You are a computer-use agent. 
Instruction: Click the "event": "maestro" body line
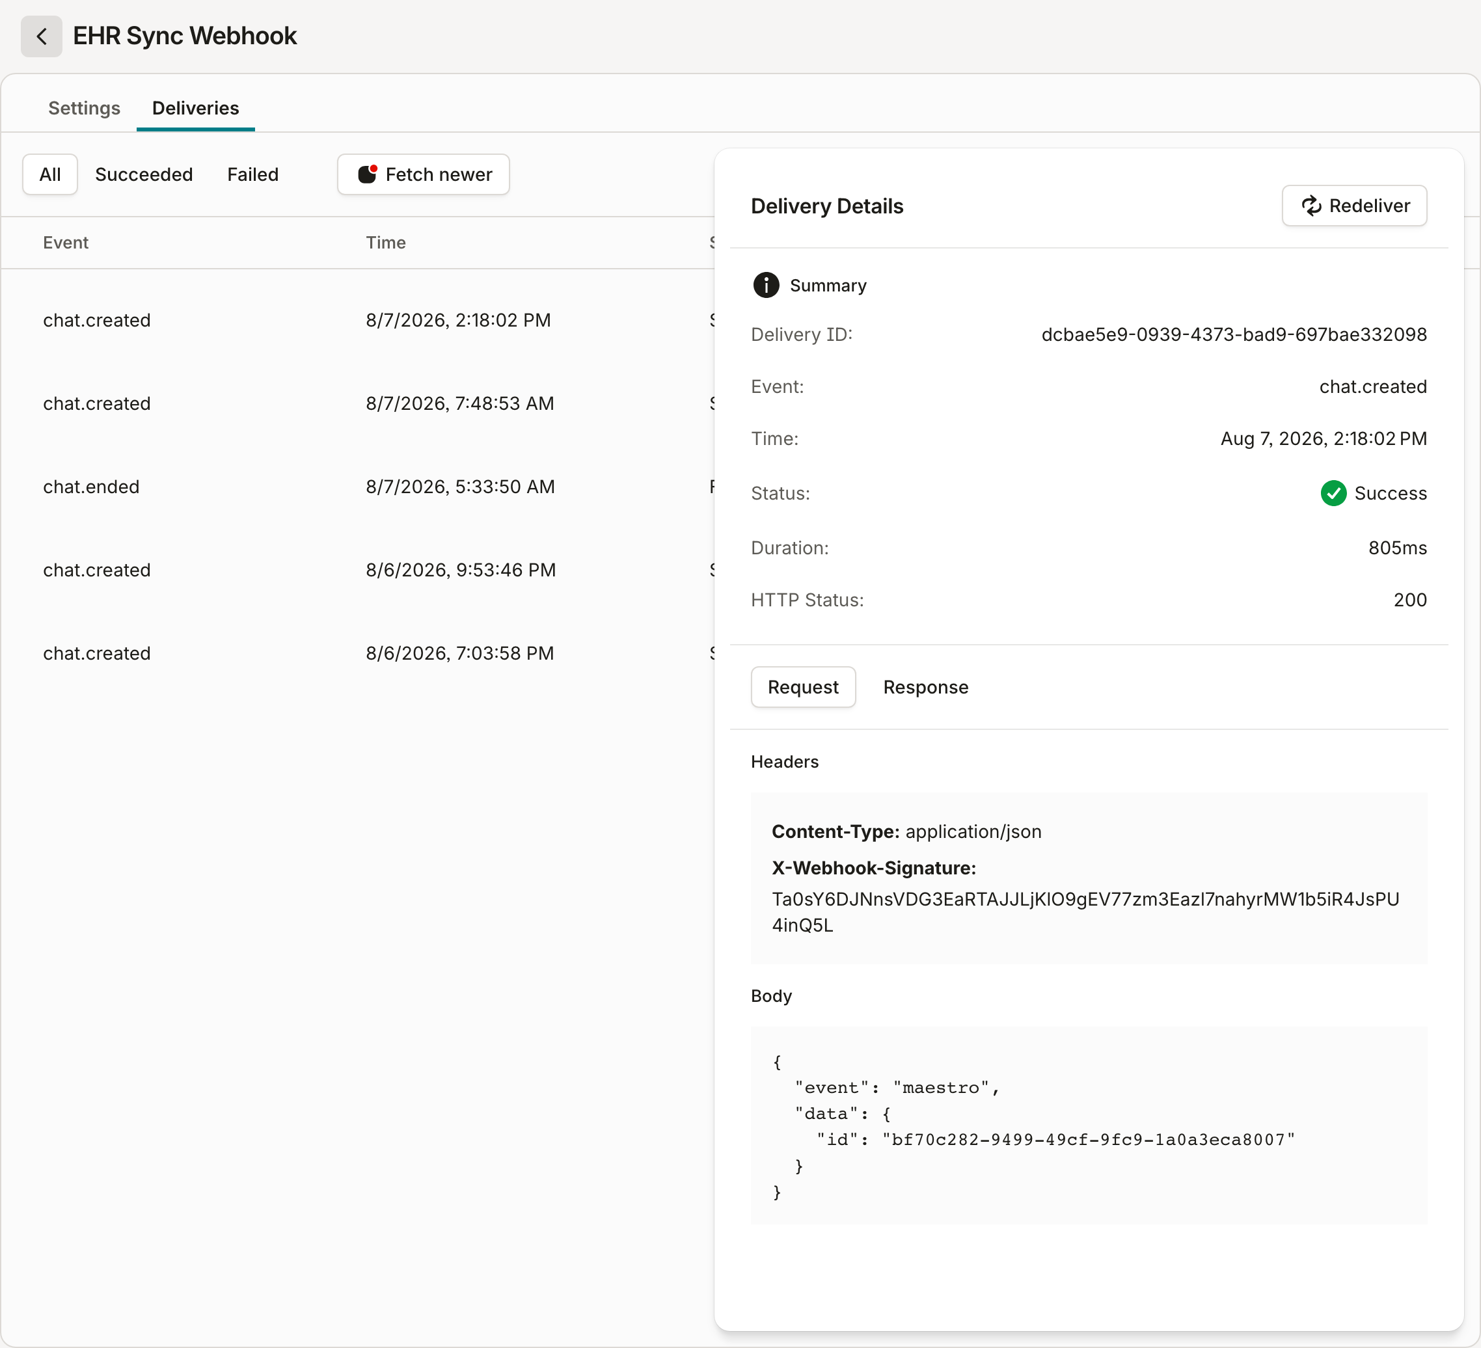[897, 1087]
